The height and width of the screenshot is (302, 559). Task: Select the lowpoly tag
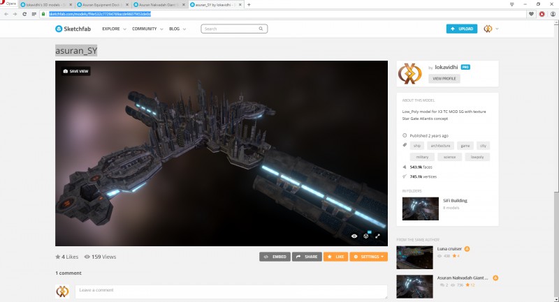pyautogui.click(x=477, y=157)
